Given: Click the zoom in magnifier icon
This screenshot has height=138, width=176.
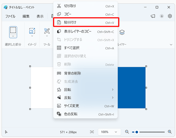Looking at the screenshot, I should [x=170, y=132].
